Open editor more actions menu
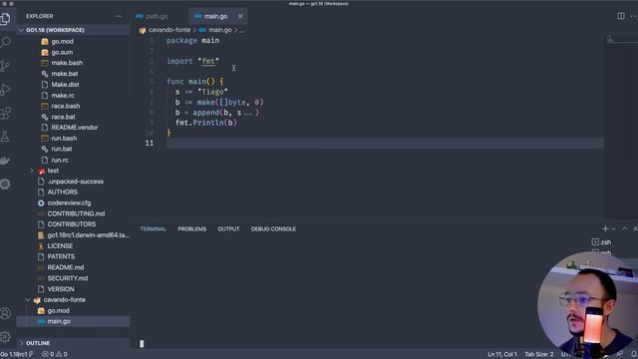This screenshot has height=359, width=638. point(634,16)
